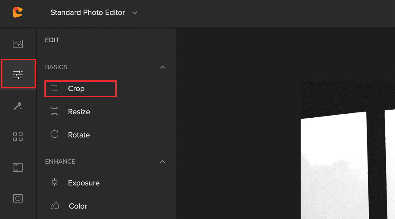This screenshot has height=219, width=395.
Task: Select the Rotate circular arrow icon
Action: click(x=55, y=134)
